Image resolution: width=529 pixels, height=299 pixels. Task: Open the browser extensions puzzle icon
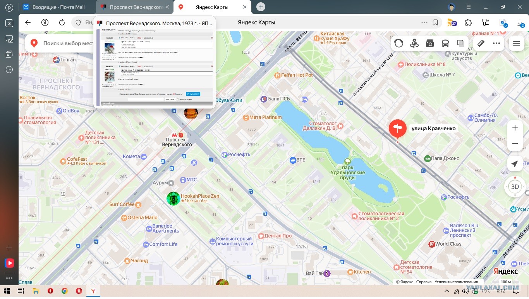469,22
